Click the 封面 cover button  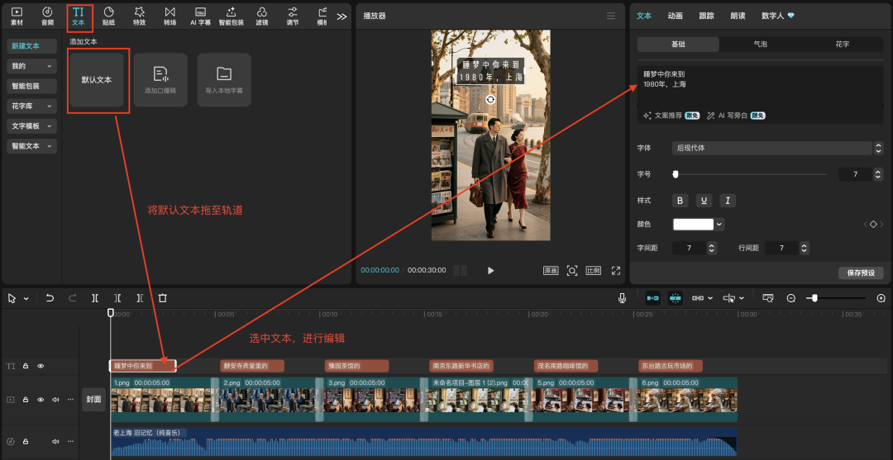click(x=93, y=400)
